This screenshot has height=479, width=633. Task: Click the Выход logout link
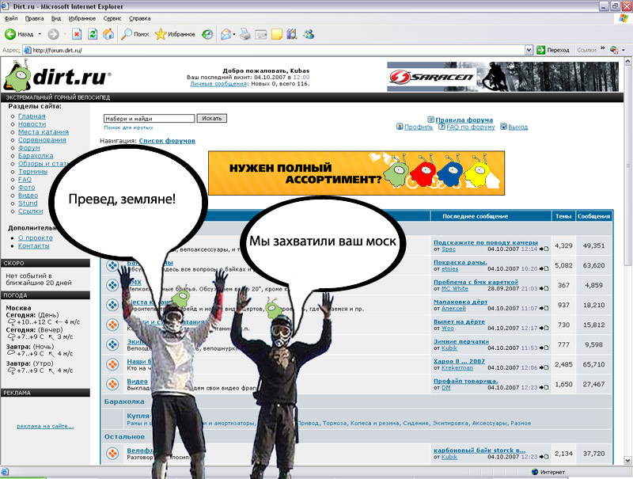coord(518,127)
